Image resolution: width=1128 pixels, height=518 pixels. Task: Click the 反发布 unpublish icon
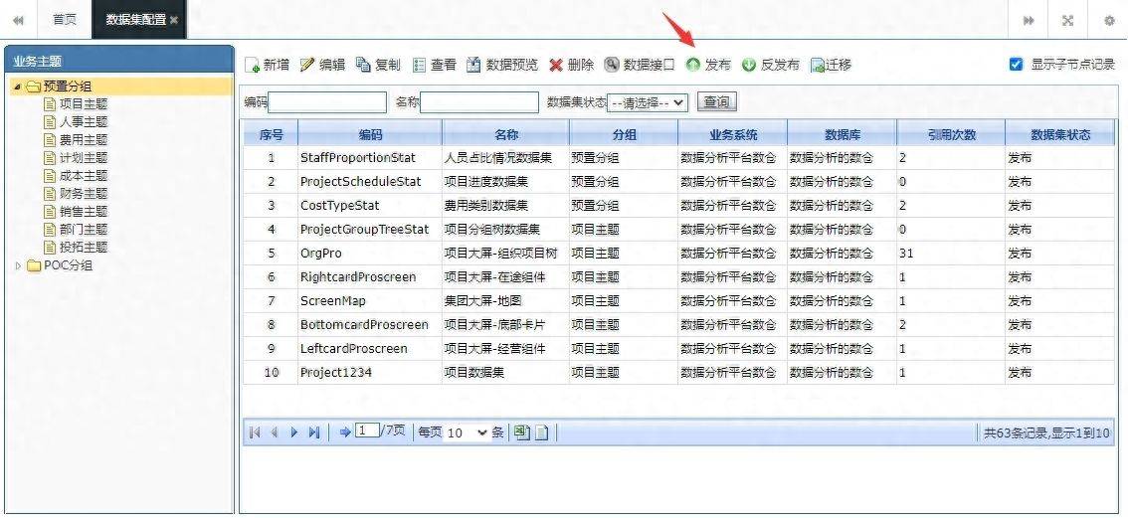(749, 65)
